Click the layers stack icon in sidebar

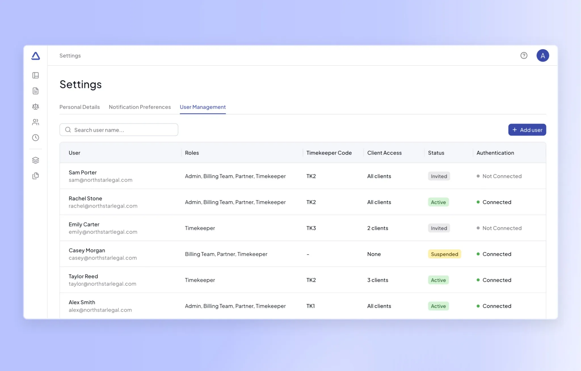point(36,160)
